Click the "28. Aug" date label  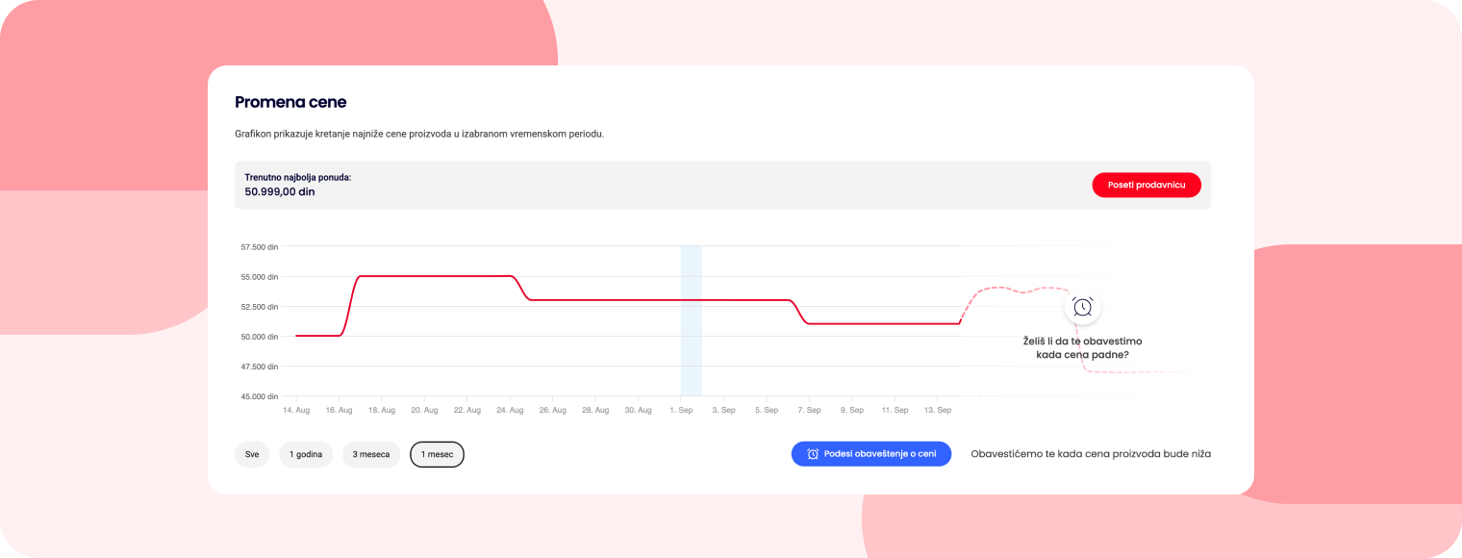point(595,410)
